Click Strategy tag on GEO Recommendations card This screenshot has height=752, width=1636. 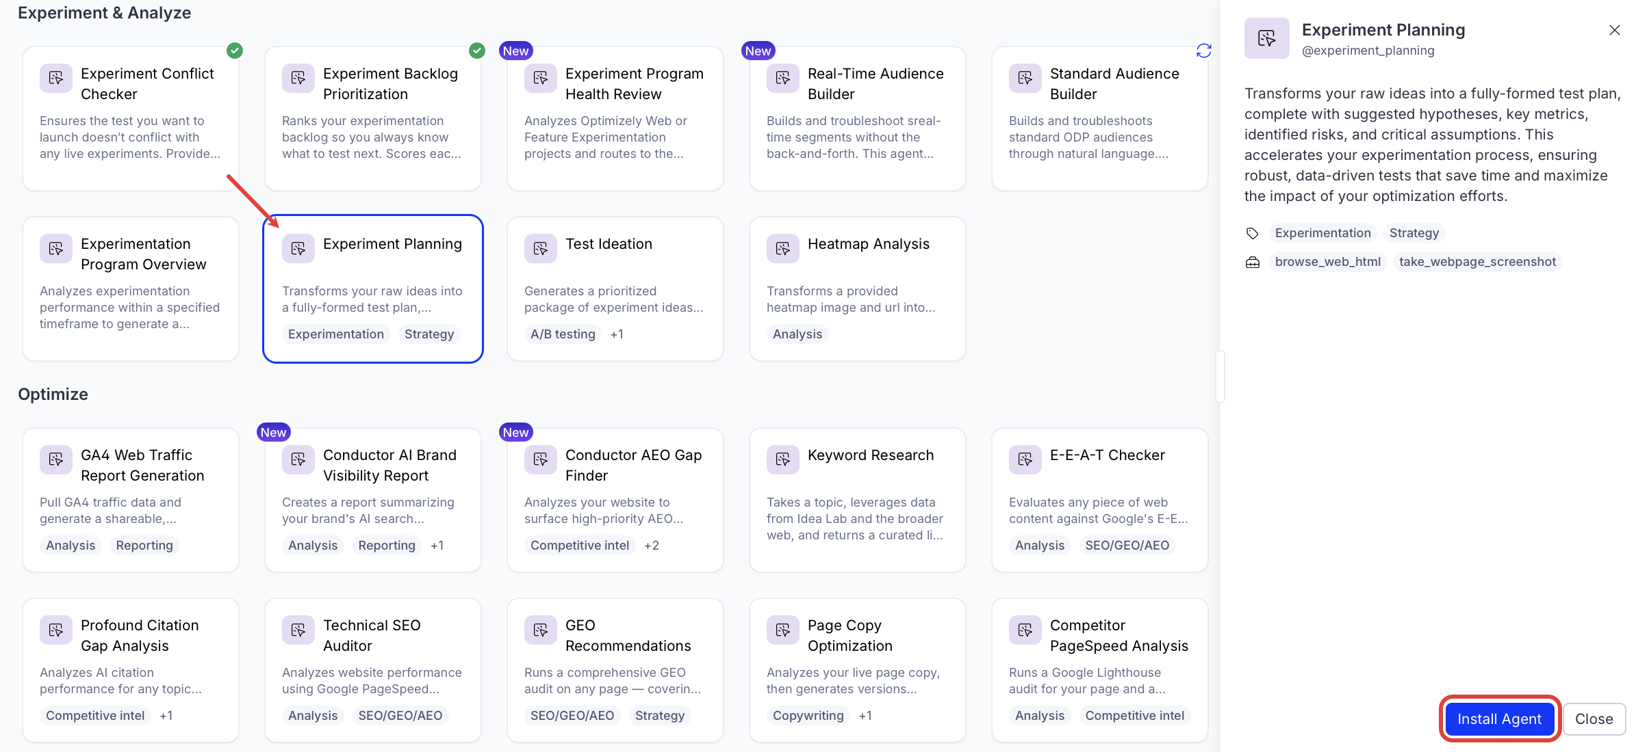tap(660, 716)
